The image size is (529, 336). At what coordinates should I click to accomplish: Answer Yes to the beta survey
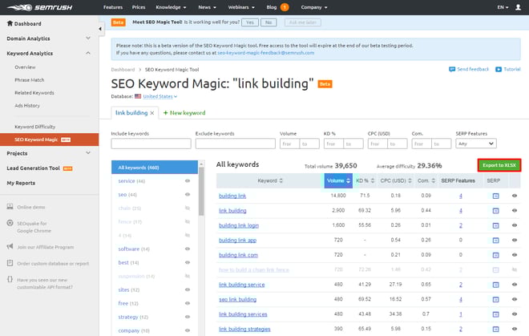(x=250, y=22)
